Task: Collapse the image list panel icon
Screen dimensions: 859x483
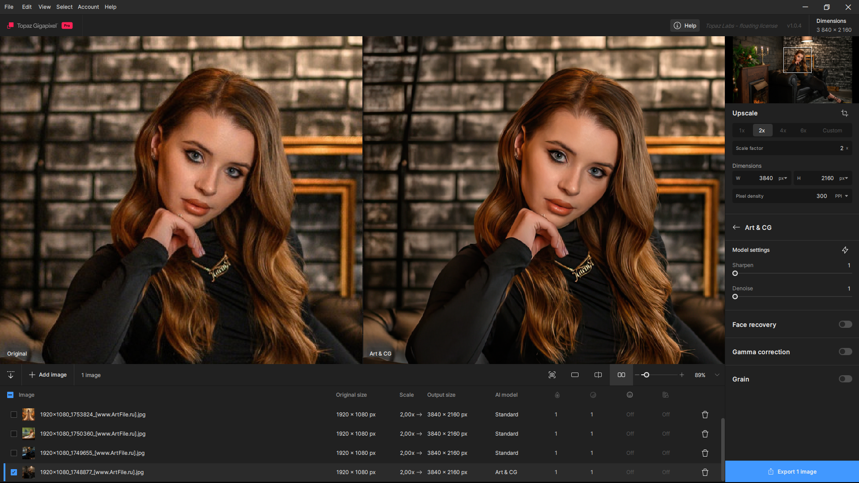Action: pyautogui.click(x=11, y=375)
